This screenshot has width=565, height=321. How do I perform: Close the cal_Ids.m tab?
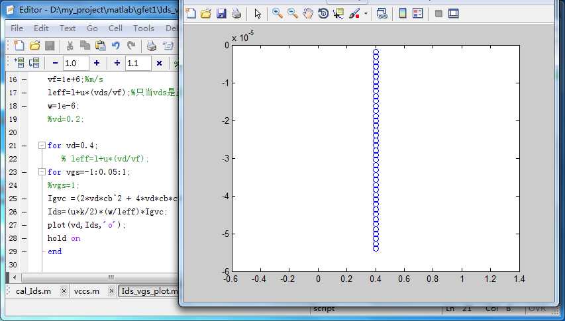point(64,291)
